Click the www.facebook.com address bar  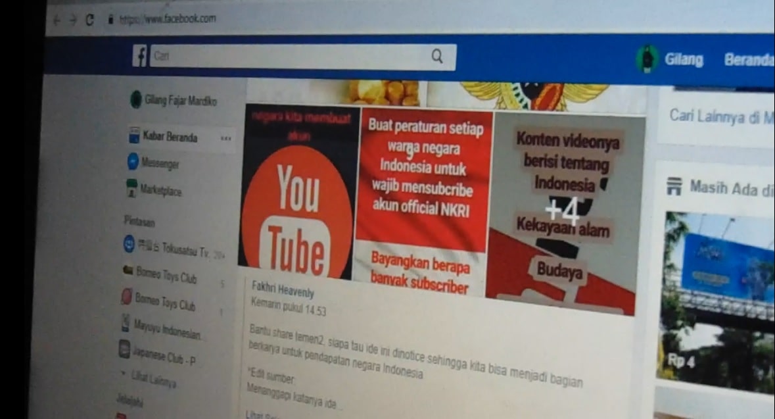(168, 19)
